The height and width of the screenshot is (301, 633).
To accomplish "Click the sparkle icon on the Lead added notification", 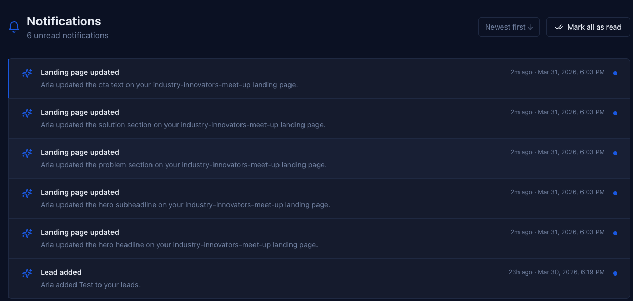I will [27, 273].
